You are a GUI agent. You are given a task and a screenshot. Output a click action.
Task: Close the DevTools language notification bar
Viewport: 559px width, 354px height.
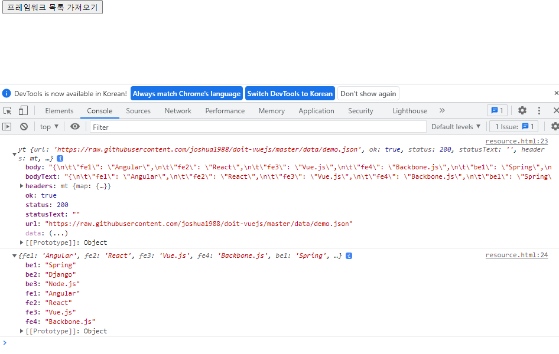[x=556, y=93]
